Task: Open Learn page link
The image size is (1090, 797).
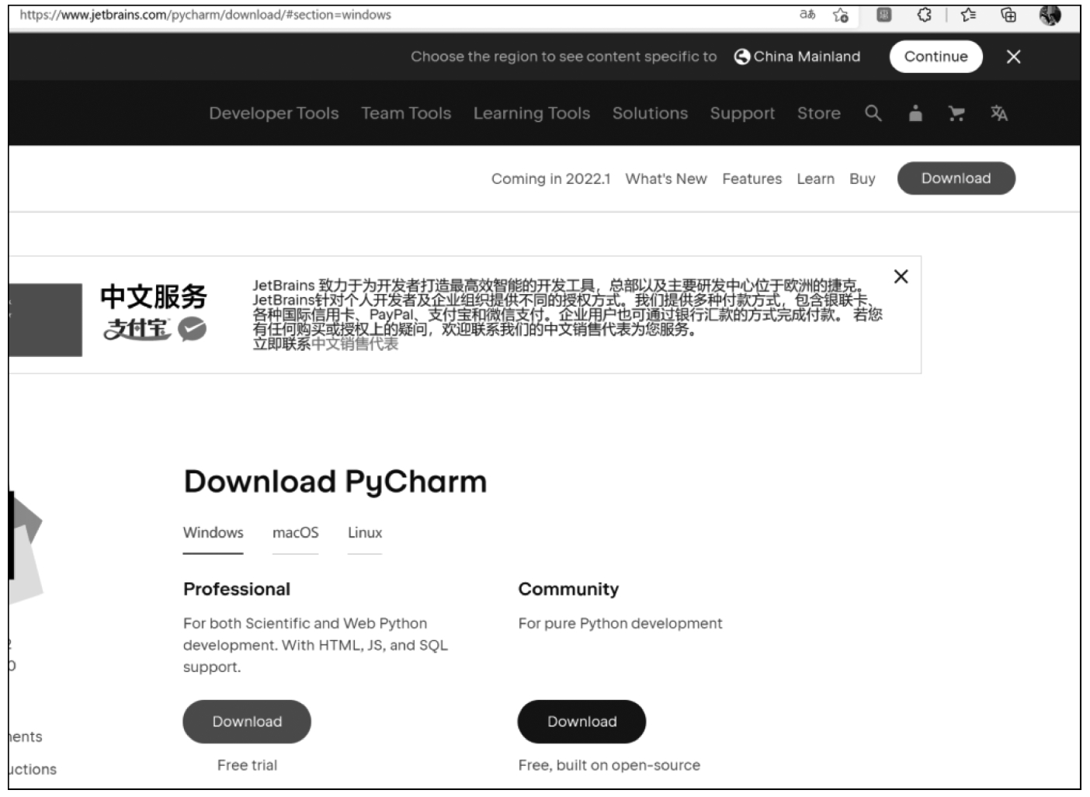Action: click(815, 178)
